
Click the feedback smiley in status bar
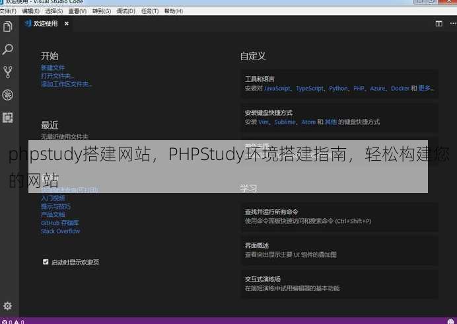coord(451,321)
